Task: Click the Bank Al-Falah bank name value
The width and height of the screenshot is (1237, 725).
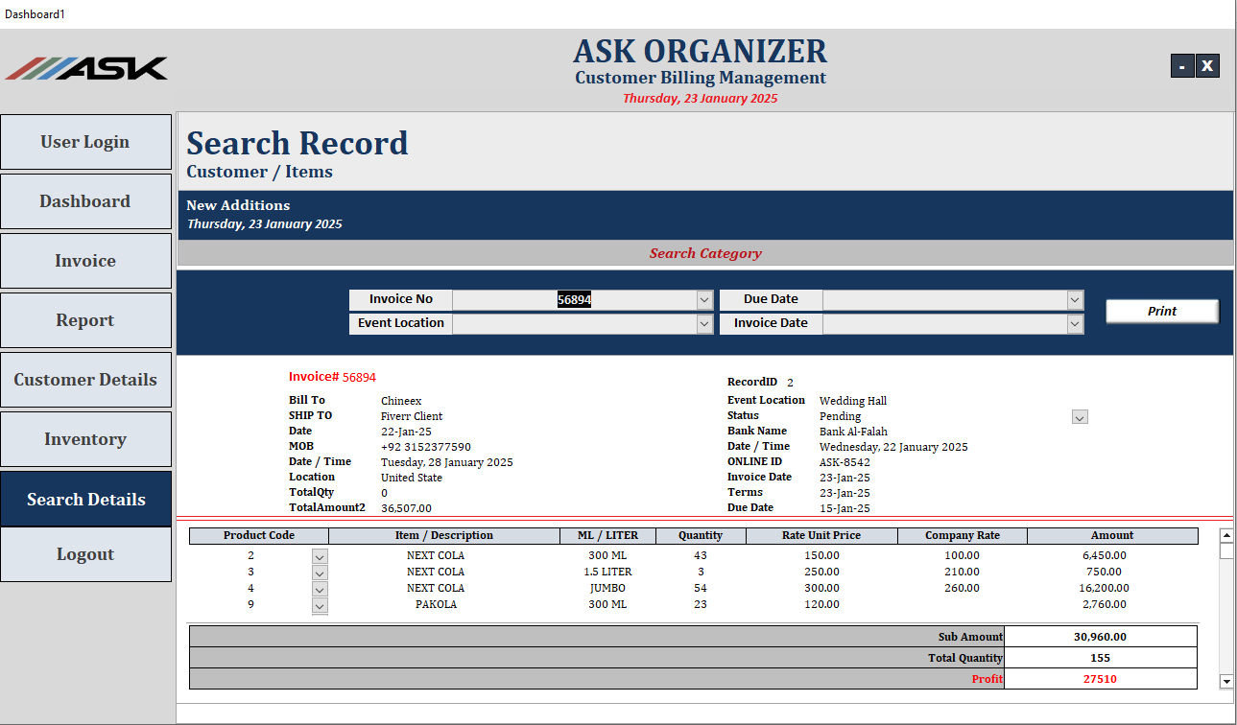Action: [853, 432]
